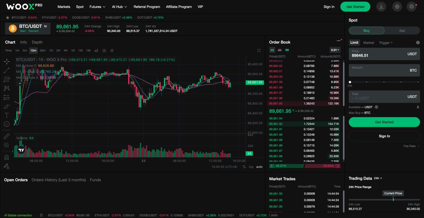Click the favorites star in ticker bar
424x218 pixels.
[7, 17]
